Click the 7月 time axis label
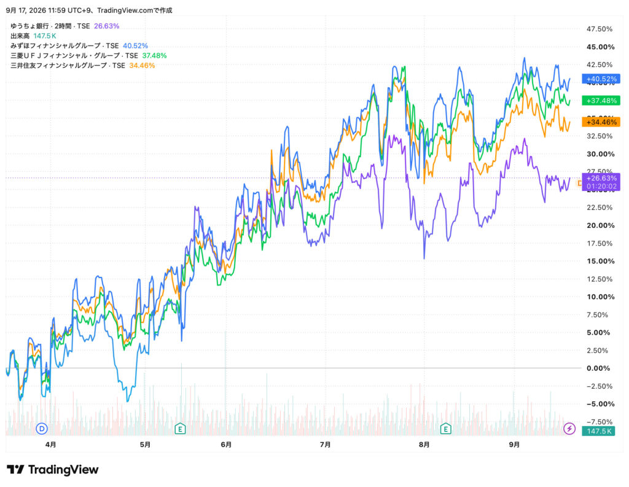The height and width of the screenshot is (487, 629). click(x=326, y=445)
